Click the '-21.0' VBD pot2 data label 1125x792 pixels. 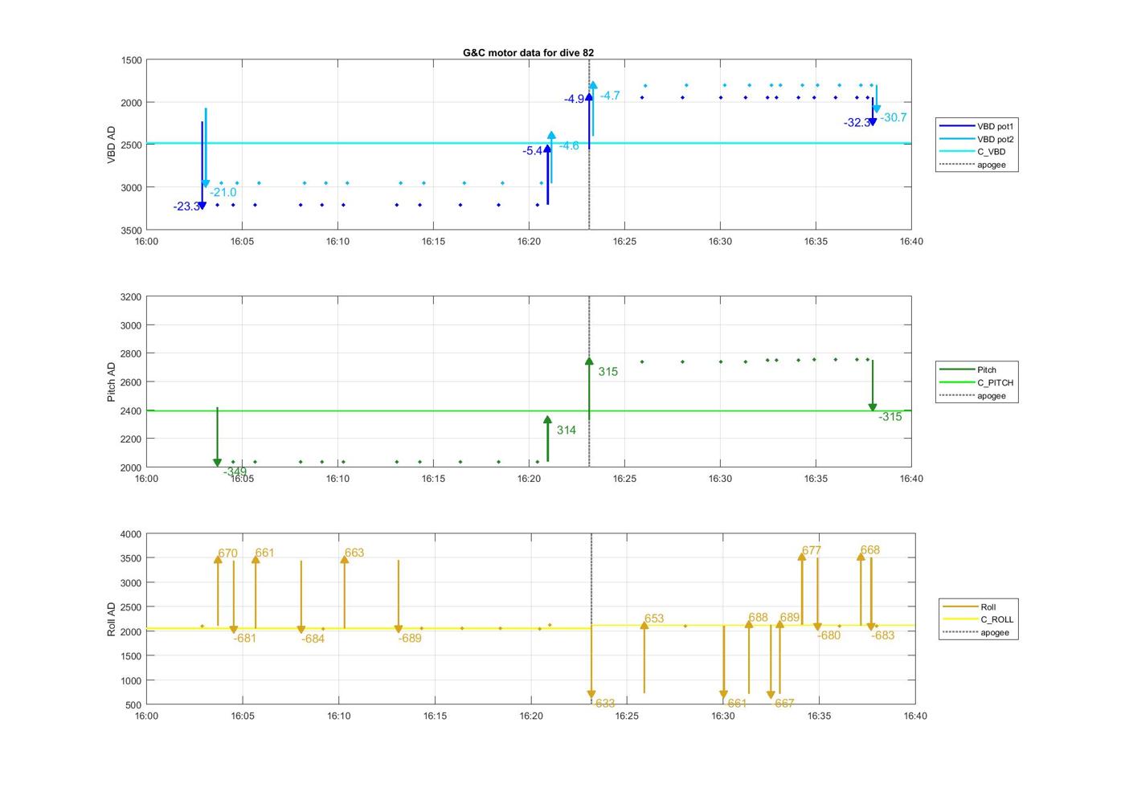coord(223,193)
